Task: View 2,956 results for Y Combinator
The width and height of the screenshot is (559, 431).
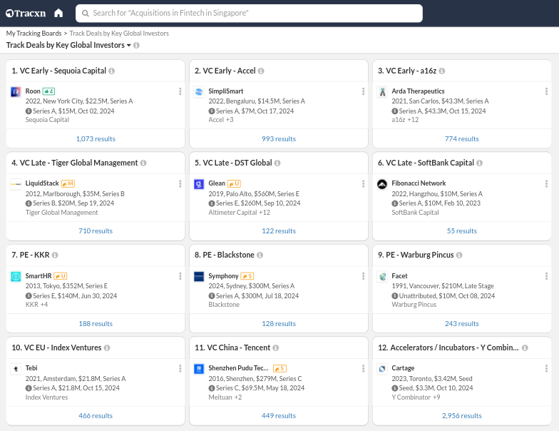Action: point(461,415)
